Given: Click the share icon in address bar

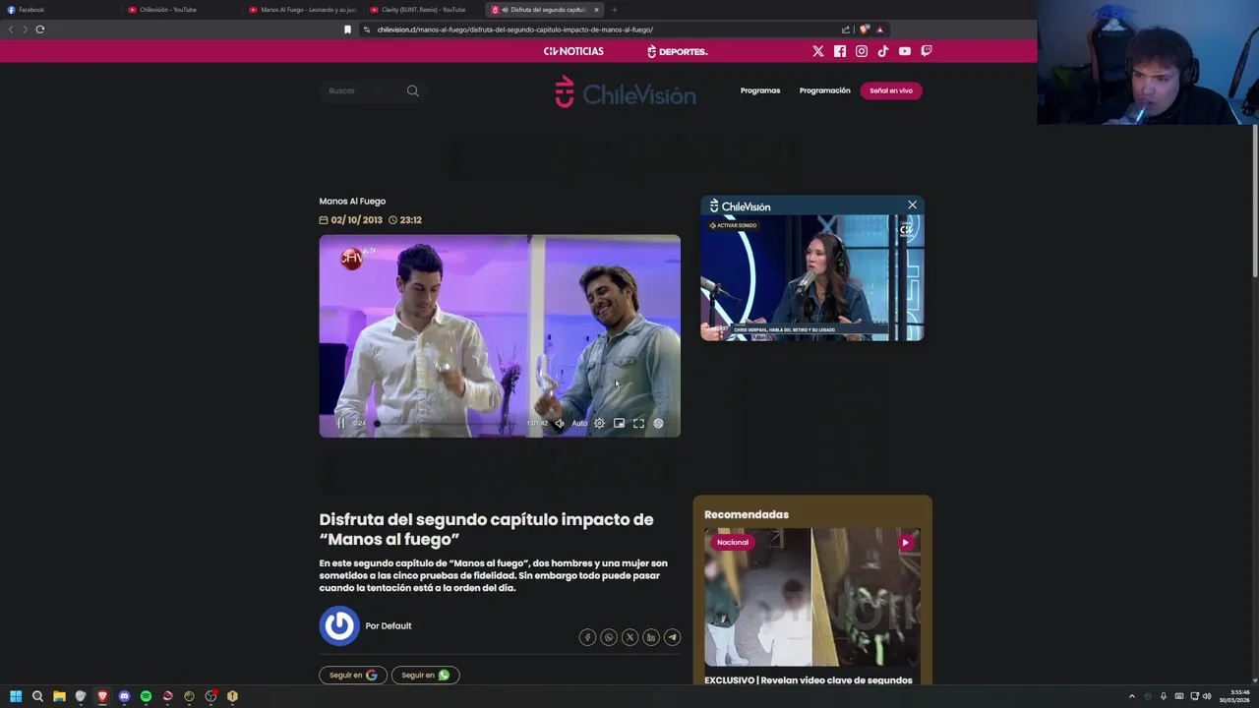Looking at the screenshot, I should (x=846, y=29).
